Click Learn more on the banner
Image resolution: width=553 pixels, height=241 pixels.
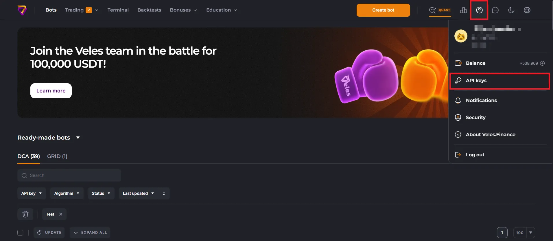(x=51, y=91)
